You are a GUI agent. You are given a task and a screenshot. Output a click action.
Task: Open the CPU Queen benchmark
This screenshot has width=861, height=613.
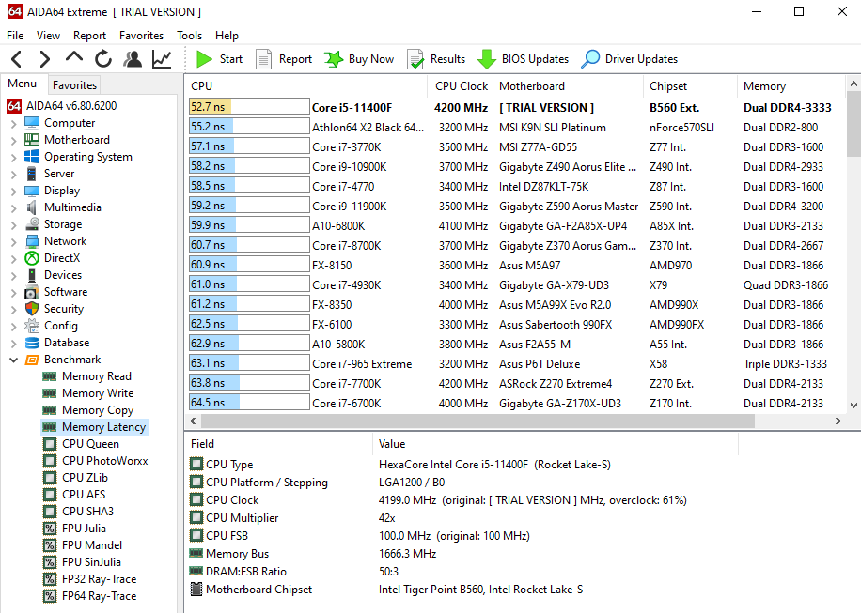pyautogui.click(x=90, y=444)
